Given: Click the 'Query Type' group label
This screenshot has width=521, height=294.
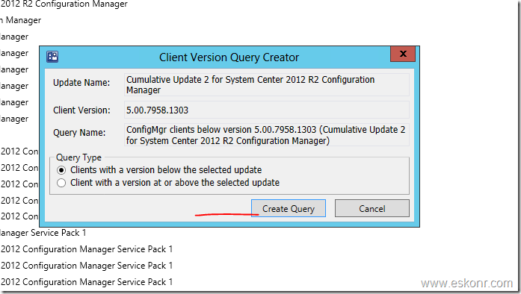Looking at the screenshot, I should 78,157.
